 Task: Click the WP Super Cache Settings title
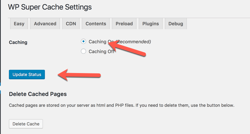click(50, 7)
